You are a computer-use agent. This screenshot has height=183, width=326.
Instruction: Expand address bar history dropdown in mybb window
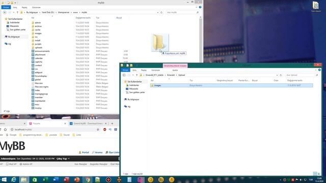pyautogui.click(x=157, y=12)
